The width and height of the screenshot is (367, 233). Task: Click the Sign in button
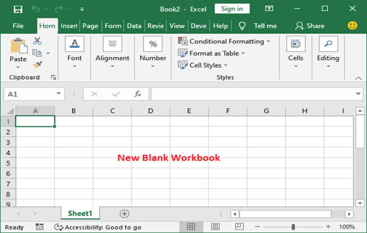click(232, 9)
